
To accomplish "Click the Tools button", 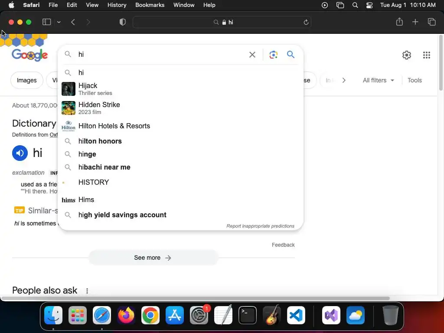I will (x=415, y=80).
